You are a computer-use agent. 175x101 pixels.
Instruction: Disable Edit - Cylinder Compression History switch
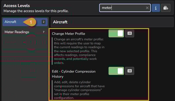(x=116, y=71)
